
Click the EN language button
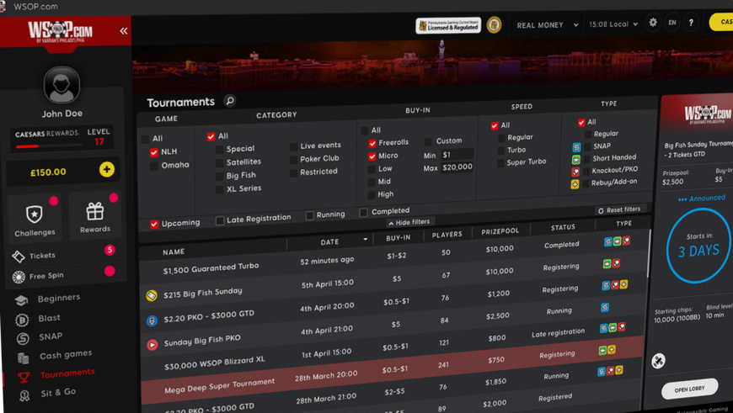672,23
